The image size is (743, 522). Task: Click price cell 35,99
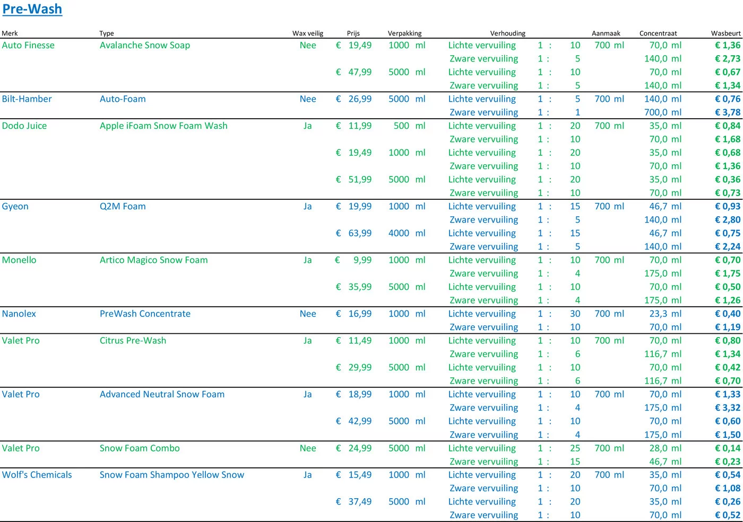click(x=353, y=287)
